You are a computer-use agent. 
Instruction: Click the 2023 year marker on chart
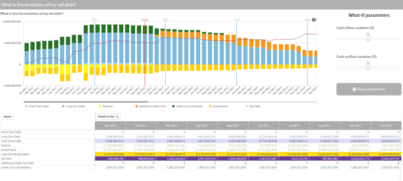[x=166, y=20]
